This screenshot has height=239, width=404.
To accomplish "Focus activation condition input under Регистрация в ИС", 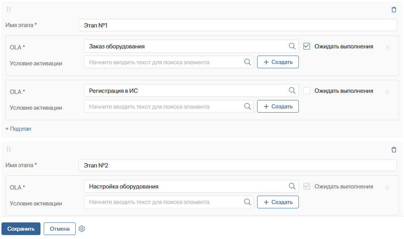I will tap(169, 107).
